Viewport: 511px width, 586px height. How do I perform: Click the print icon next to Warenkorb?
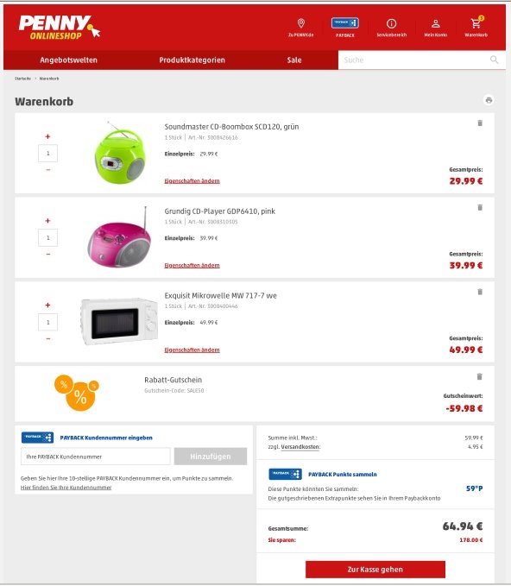[489, 100]
